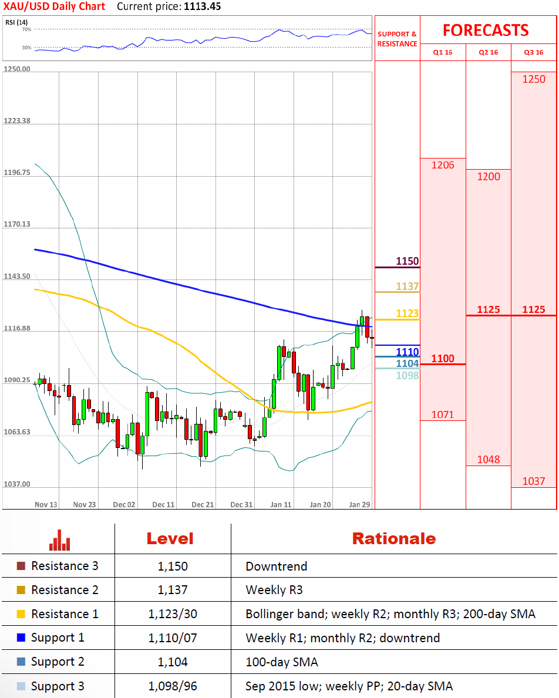Click the 1116.88 price axis label

(17, 328)
